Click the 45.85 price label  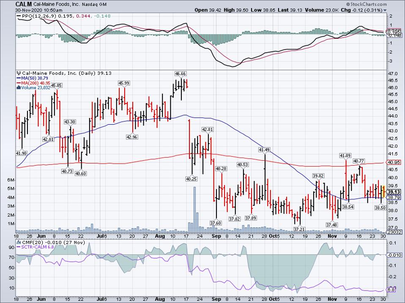click(56, 85)
